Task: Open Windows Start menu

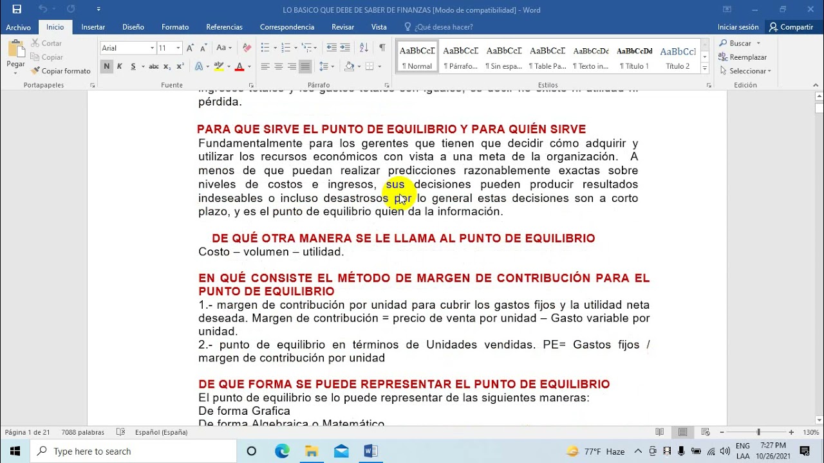Action: click(15, 451)
